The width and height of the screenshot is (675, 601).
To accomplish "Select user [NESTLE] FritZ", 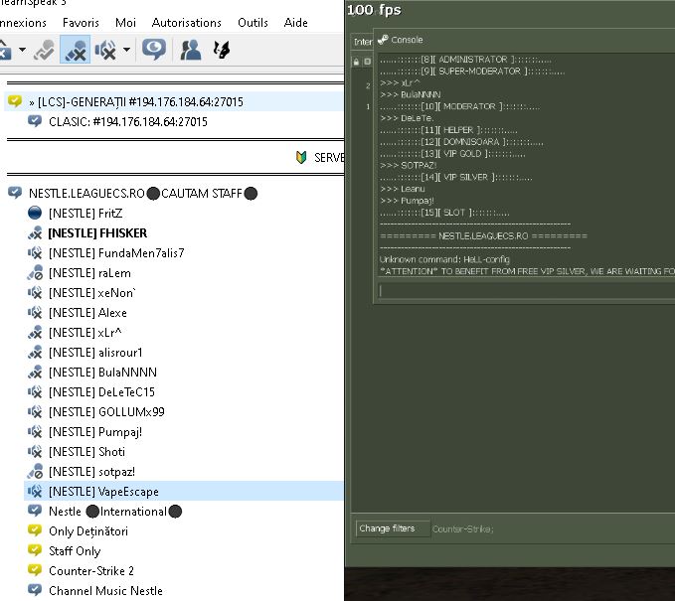I will (x=85, y=214).
